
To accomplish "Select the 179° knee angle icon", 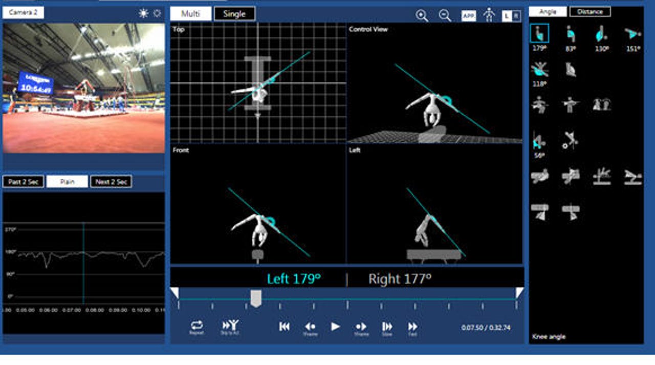I will (x=539, y=34).
